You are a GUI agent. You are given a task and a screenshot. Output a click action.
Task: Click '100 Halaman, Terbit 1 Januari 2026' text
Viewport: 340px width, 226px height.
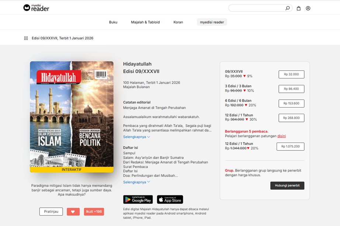pyautogui.click(x=152, y=82)
